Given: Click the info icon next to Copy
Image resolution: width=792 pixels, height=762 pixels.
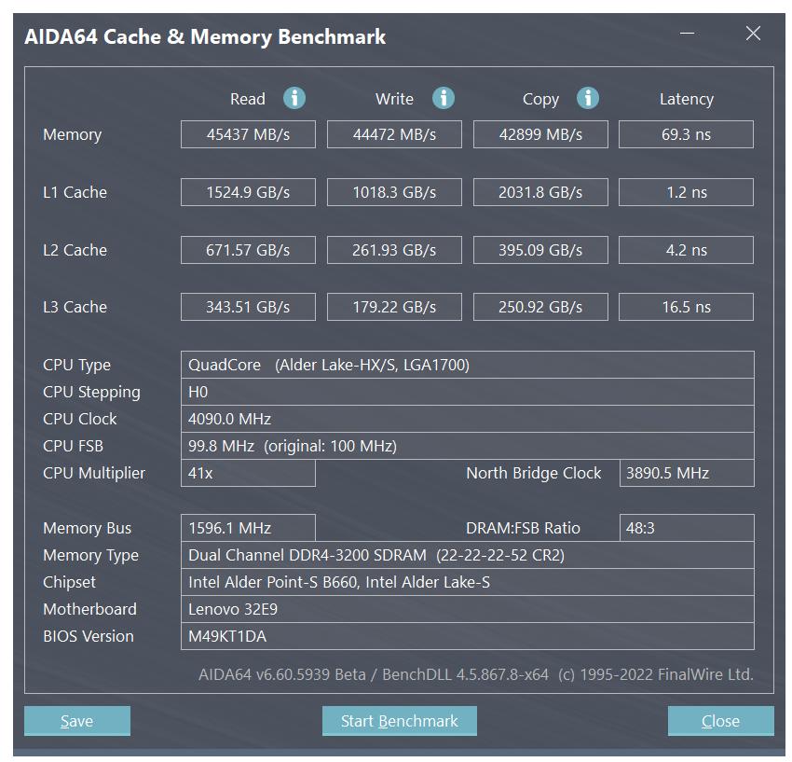Looking at the screenshot, I should pos(587,98).
